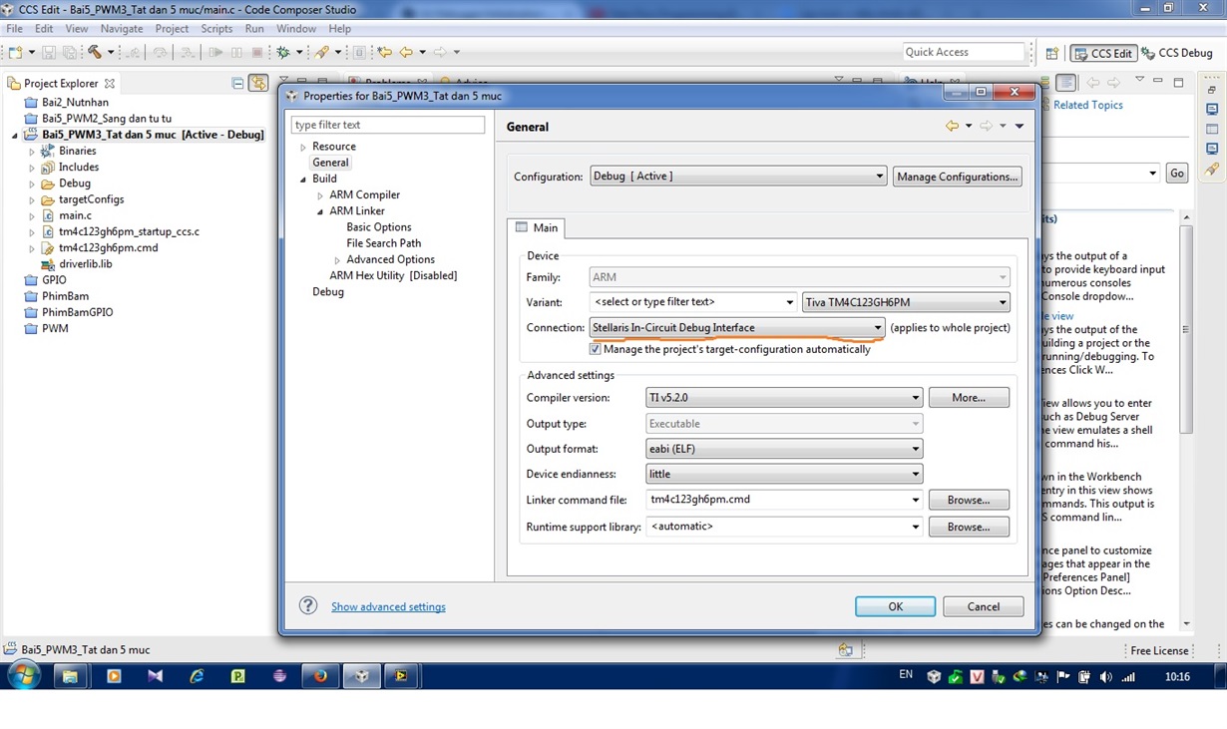Open Compiler version dropdown
Image resolution: width=1227 pixels, height=729 pixels.
click(783, 398)
